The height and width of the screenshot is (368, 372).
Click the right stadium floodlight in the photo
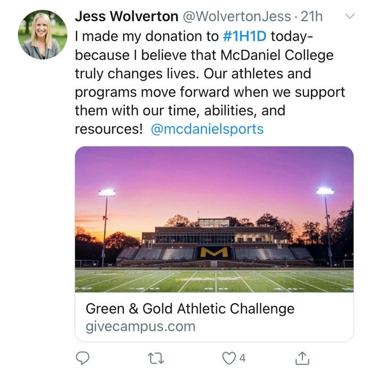pyautogui.click(x=325, y=191)
